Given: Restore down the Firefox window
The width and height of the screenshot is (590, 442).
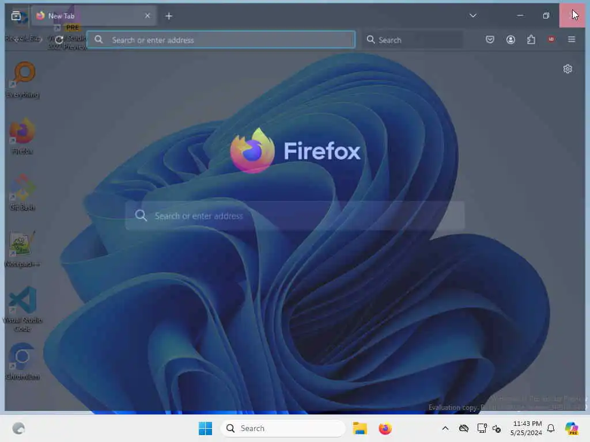Looking at the screenshot, I should pos(546,16).
